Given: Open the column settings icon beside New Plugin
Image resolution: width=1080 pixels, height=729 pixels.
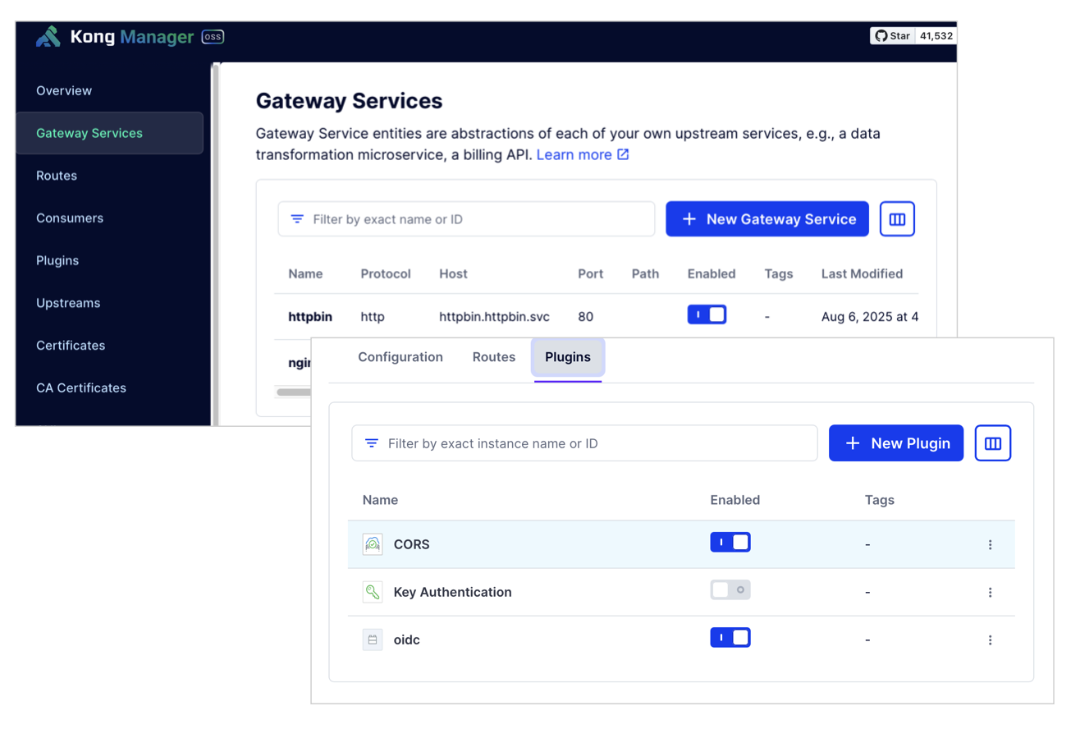Looking at the screenshot, I should (x=993, y=442).
